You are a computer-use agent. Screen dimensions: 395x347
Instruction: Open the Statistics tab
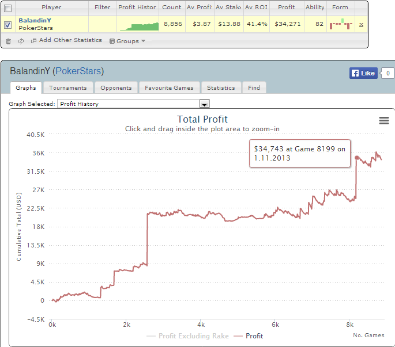[221, 87]
